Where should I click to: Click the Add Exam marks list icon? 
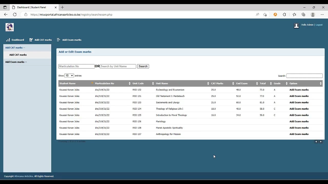click(x=58, y=40)
